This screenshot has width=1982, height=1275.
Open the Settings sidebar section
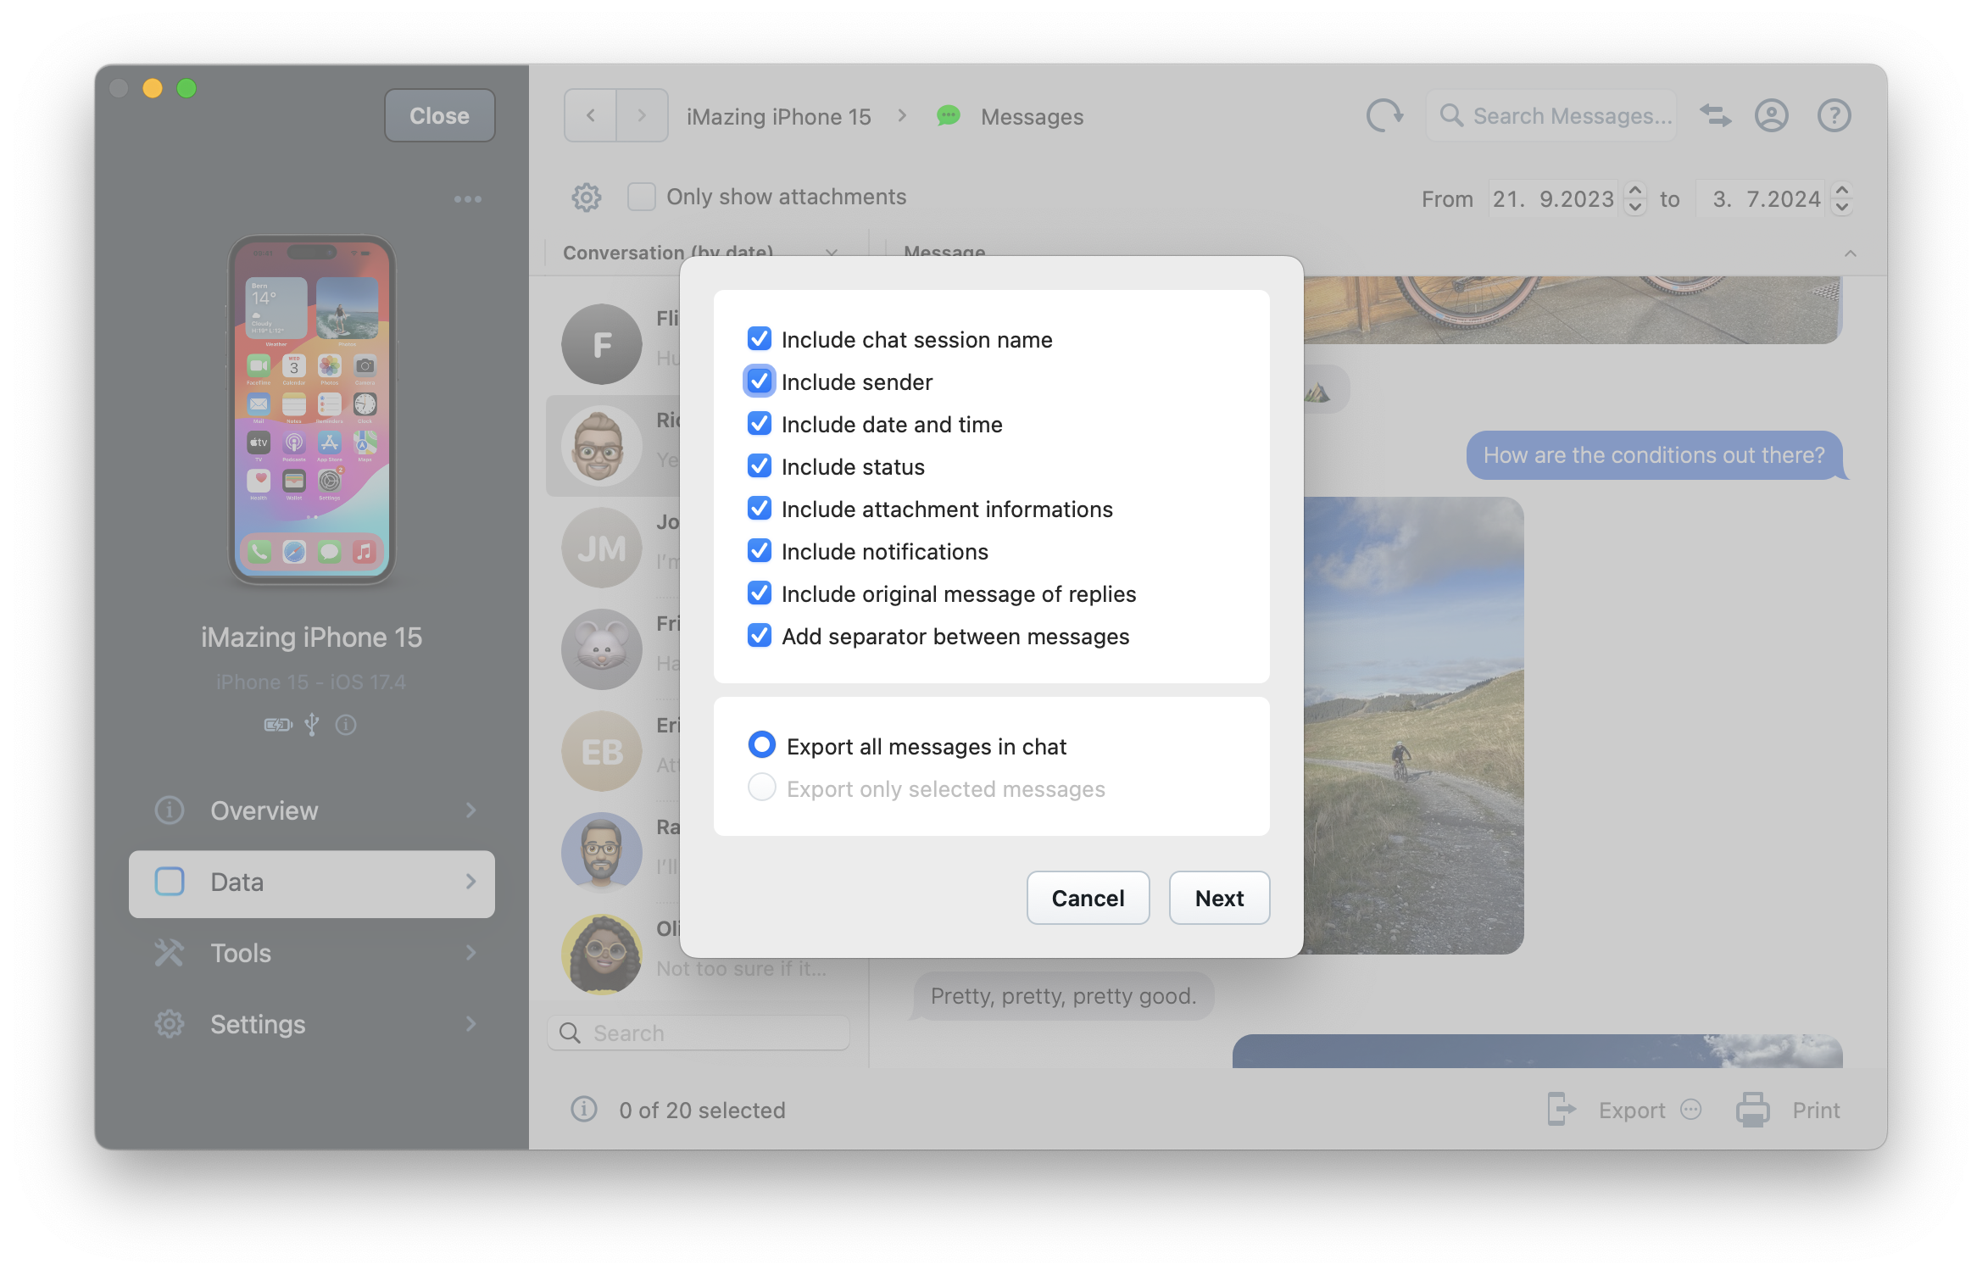(x=312, y=1024)
